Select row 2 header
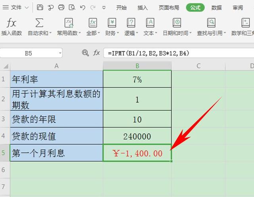The width and height of the screenshot is (254, 197). pos(5,99)
